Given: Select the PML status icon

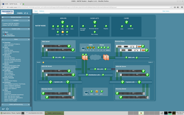Looking at the screenshot, I should pyautogui.click(x=63, y=26).
